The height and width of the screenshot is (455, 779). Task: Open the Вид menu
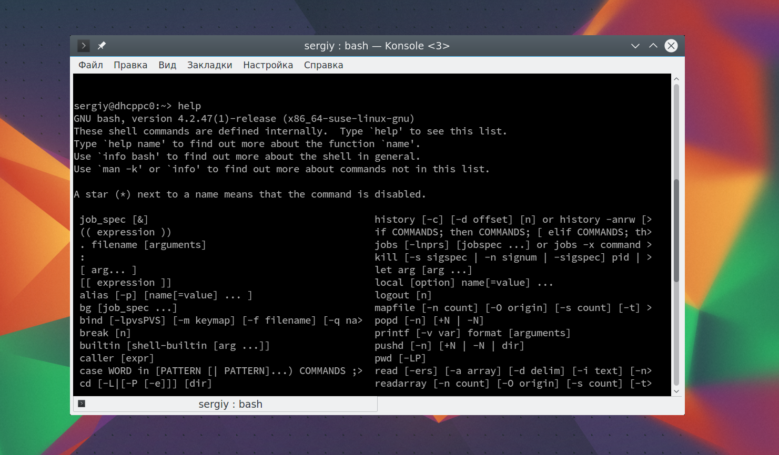167,65
